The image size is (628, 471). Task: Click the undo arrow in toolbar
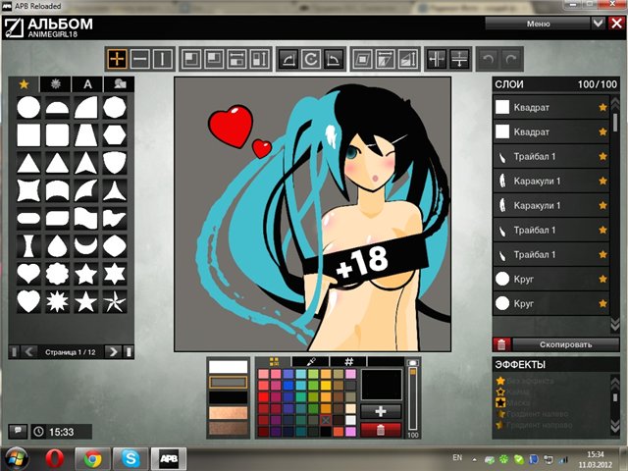(x=488, y=60)
